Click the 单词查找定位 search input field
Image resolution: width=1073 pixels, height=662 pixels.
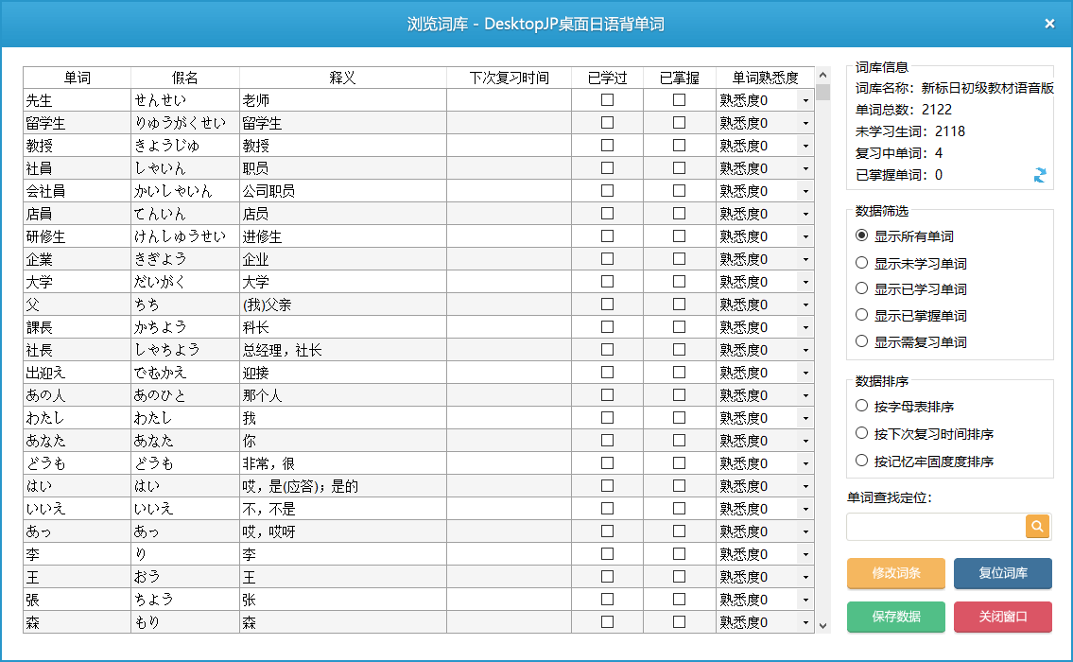[936, 527]
